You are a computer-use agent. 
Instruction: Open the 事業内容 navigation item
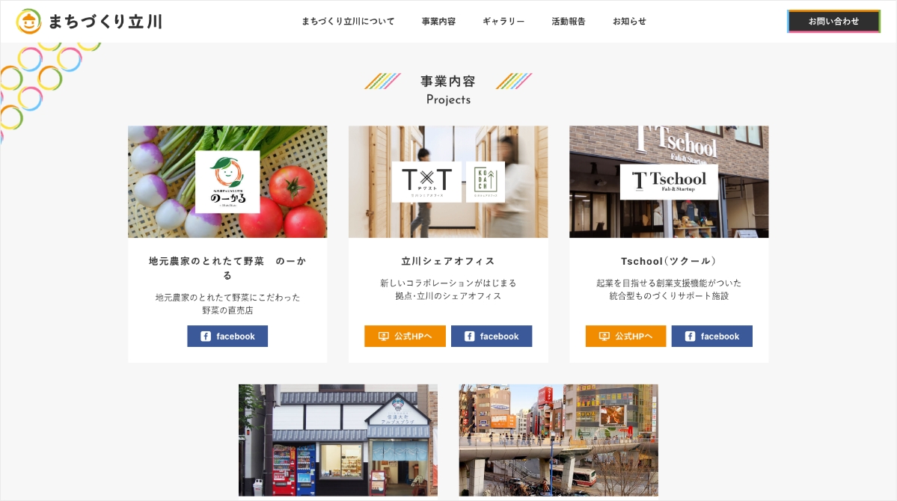pos(439,21)
